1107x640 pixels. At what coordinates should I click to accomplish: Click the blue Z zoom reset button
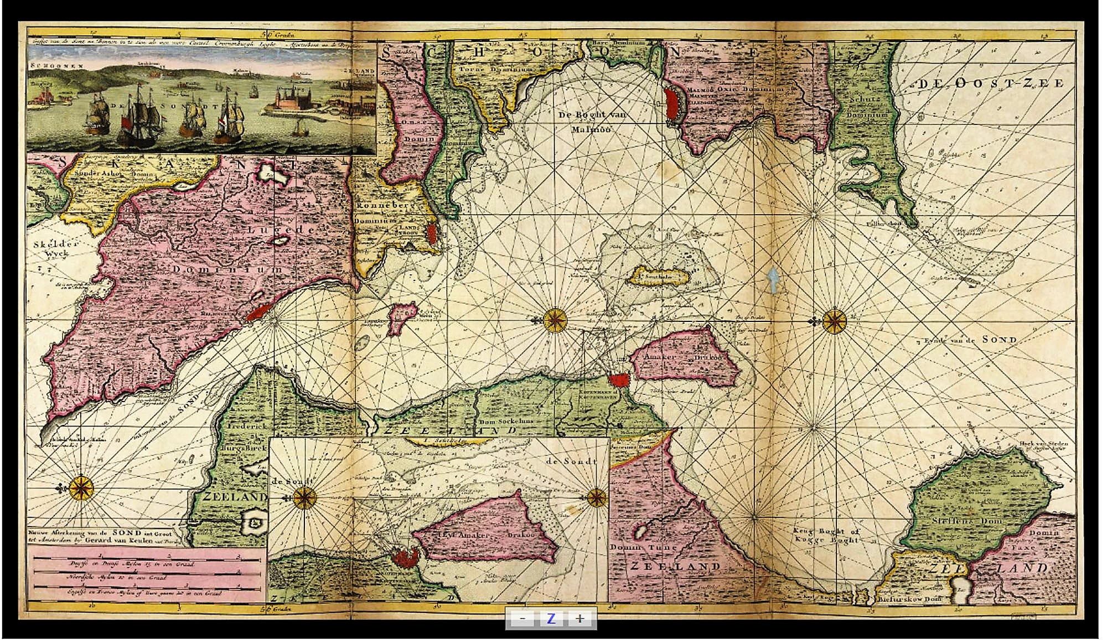click(551, 618)
